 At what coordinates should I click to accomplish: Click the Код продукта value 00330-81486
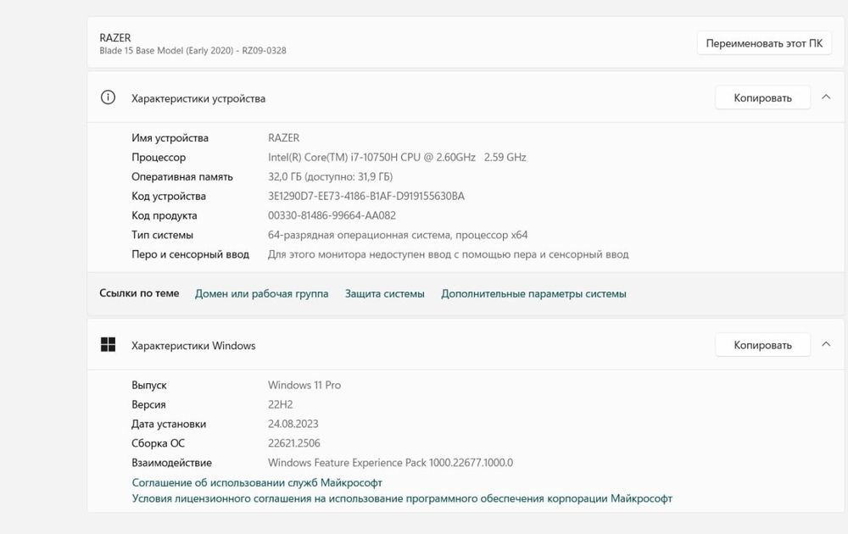[x=332, y=215]
